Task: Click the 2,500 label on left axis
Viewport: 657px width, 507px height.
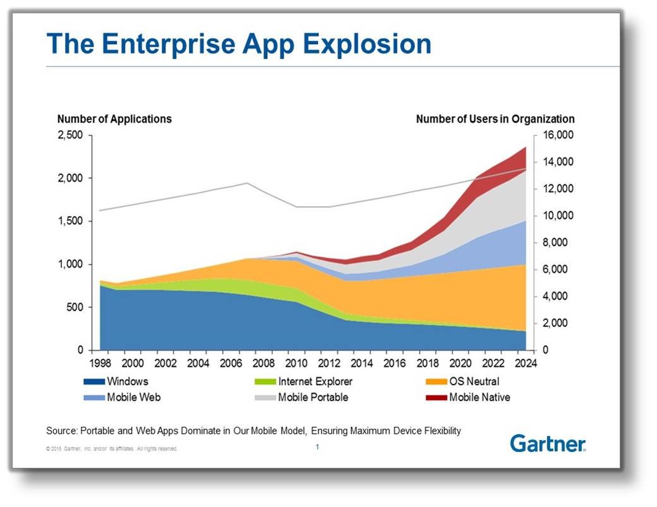Action: point(70,136)
